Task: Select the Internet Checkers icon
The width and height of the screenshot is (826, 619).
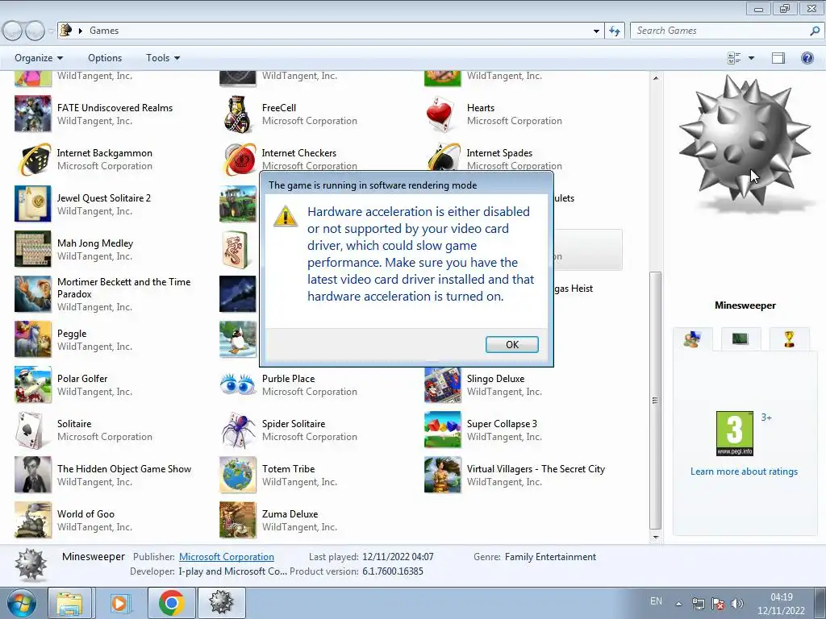Action: coord(240,159)
